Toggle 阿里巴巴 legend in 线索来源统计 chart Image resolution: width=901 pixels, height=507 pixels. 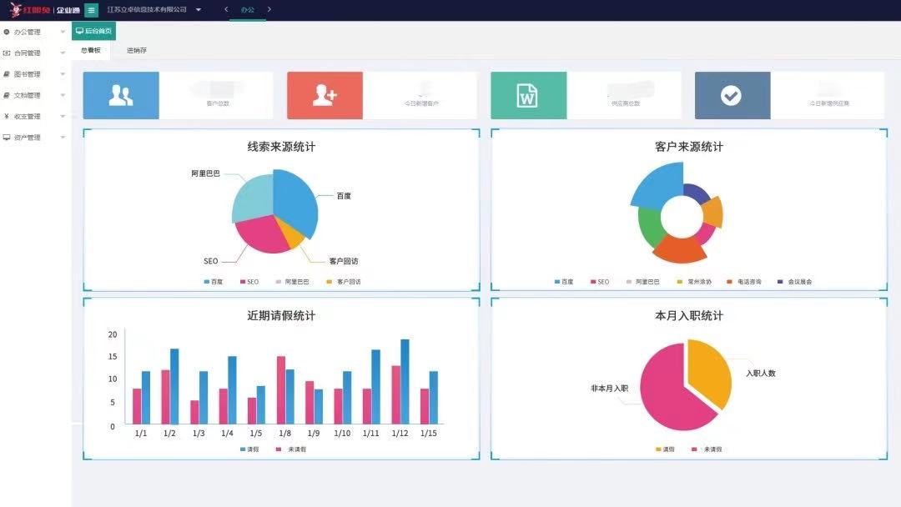[x=293, y=282]
